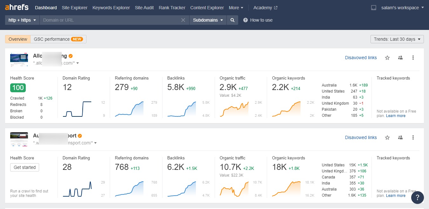This screenshot has width=429, height=209.
Task: Click the Organic traffic value 2.9K
Action: 228,87
